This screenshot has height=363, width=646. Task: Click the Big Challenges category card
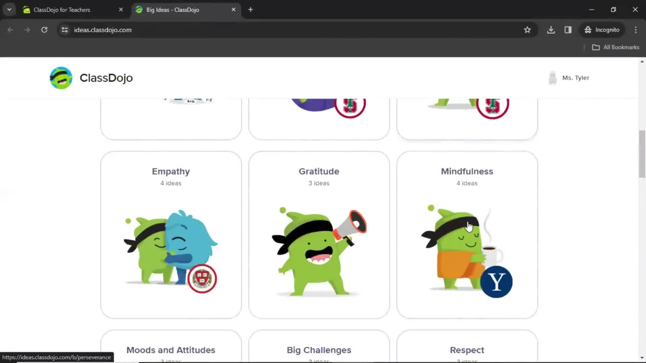coord(319,350)
